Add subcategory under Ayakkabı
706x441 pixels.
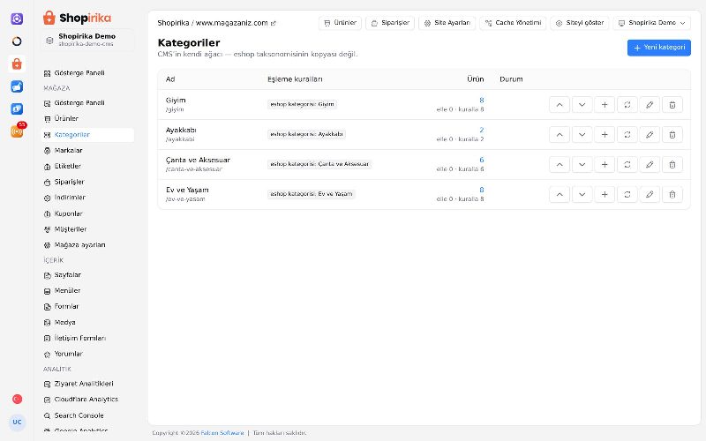pos(605,135)
